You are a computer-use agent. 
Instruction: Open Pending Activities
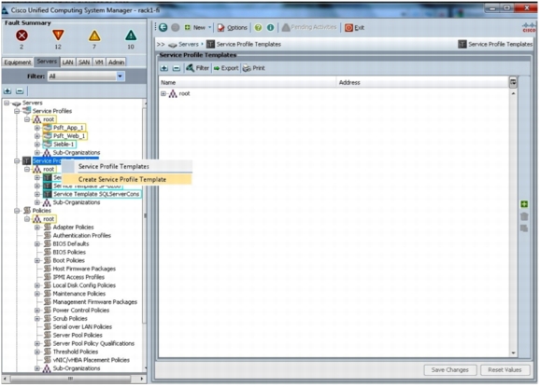tap(309, 27)
